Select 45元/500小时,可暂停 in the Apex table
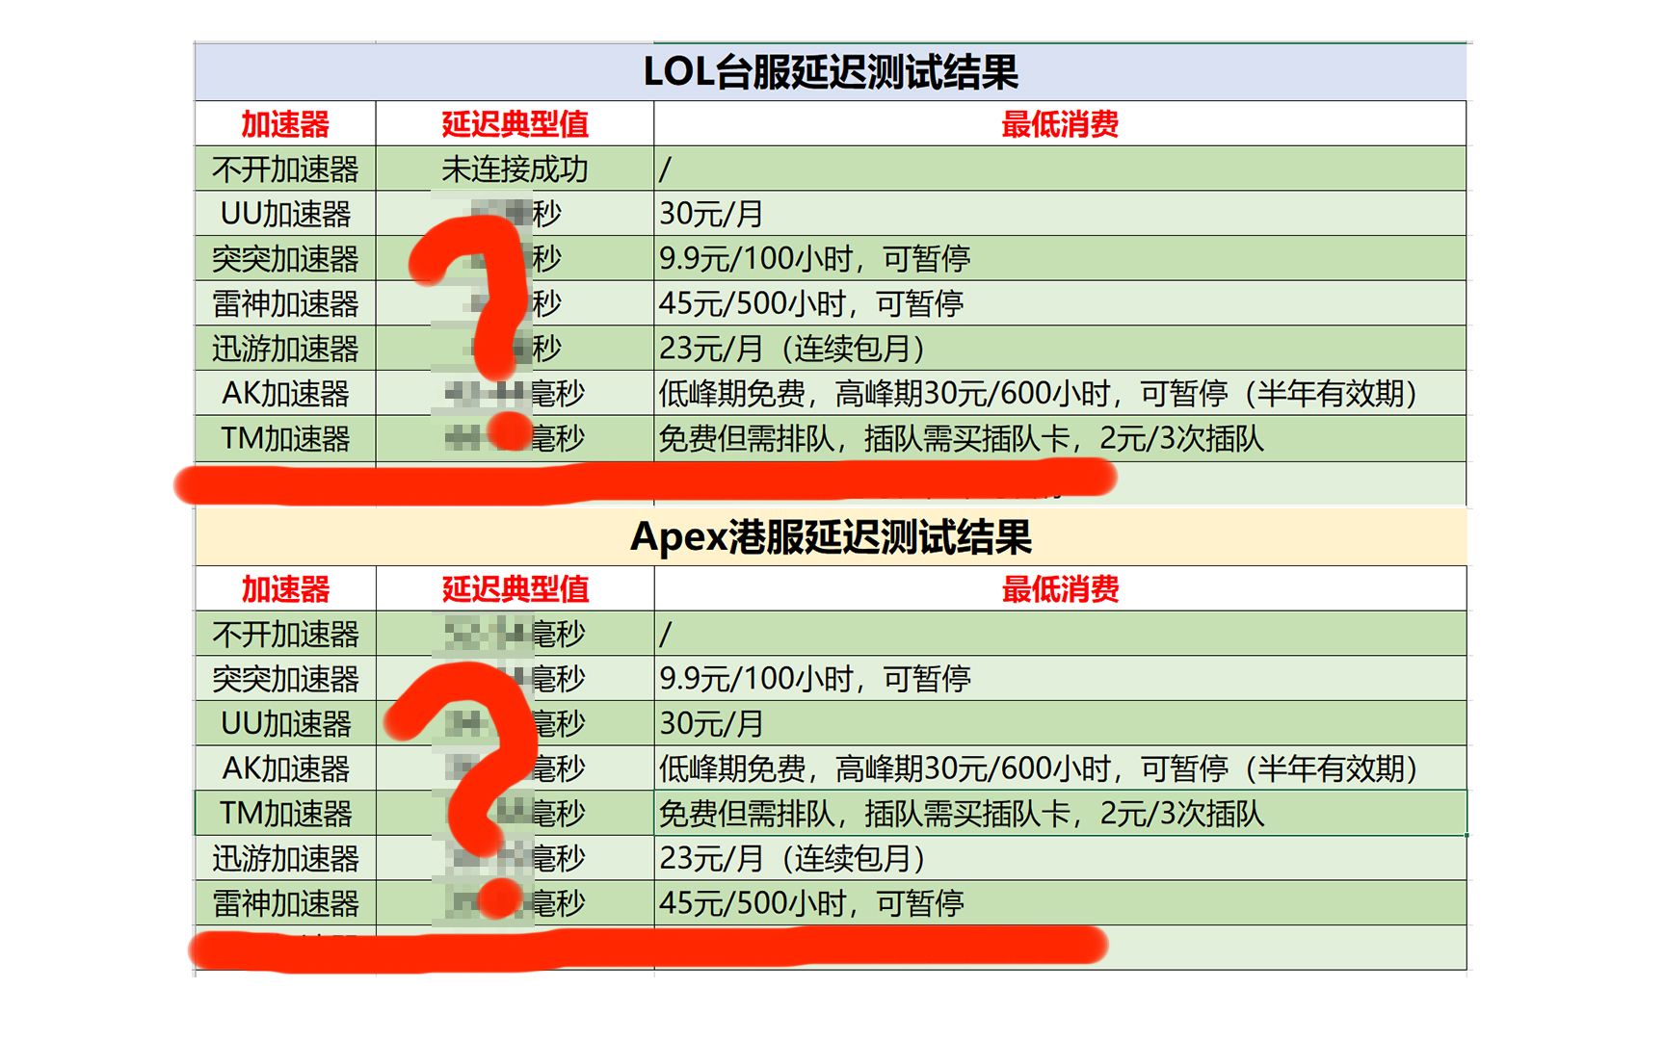The width and height of the screenshot is (1665, 1040). point(1060,903)
